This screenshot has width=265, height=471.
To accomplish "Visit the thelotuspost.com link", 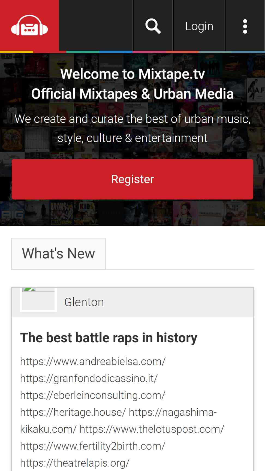I will tap(152, 429).
